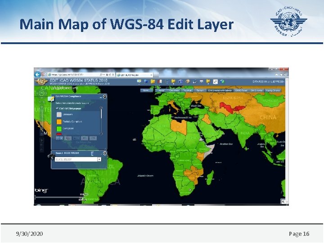The image size is (324, 243).
Task: Open the red and white book toolbar icon
Action: click(x=160, y=81)
